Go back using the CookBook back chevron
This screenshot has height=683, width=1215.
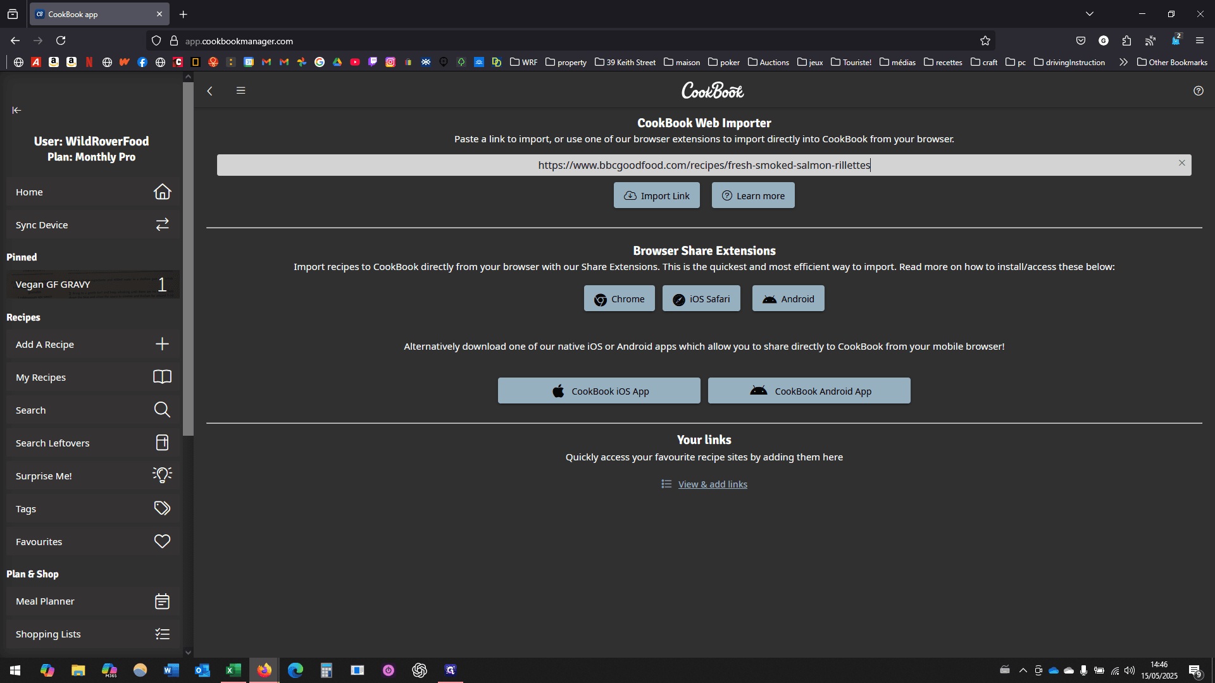[x=210, y=90]
